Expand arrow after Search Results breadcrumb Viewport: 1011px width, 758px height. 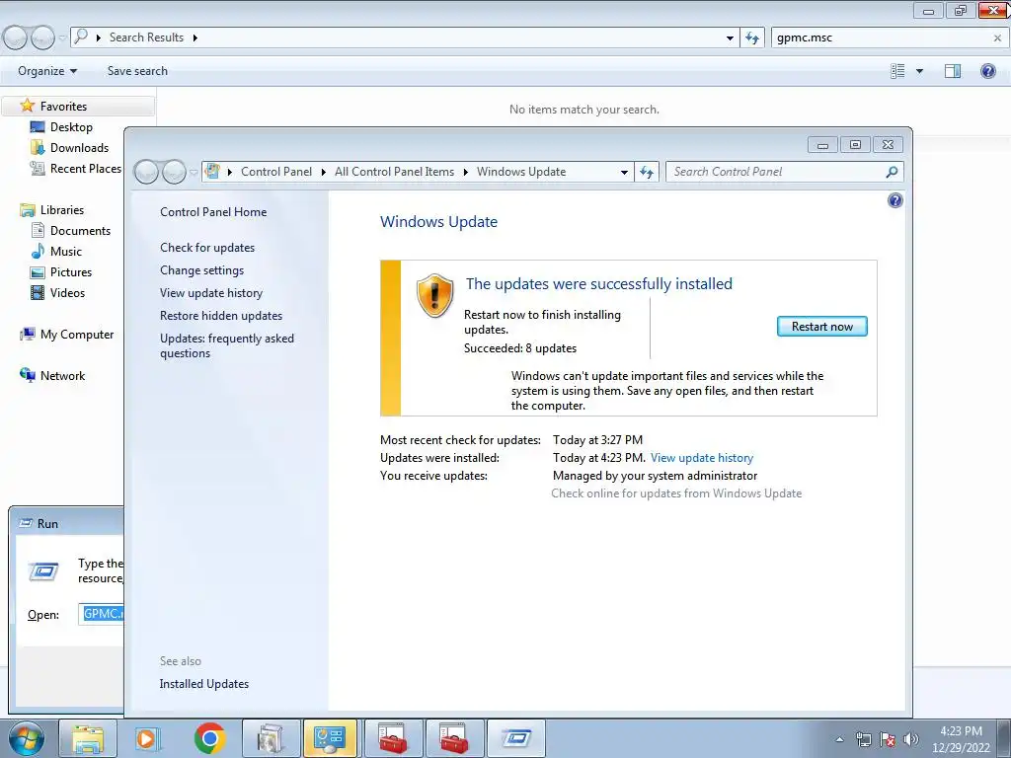click(194, 38)
